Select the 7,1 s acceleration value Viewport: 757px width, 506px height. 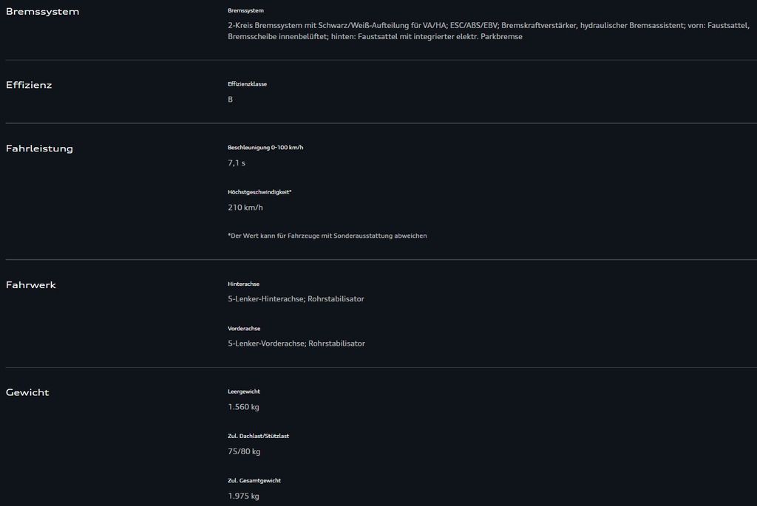tap(237, 163)
